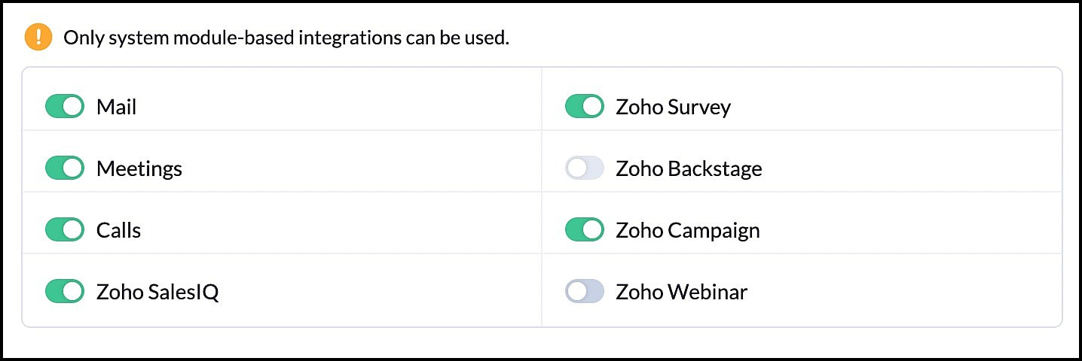Enable the Zoho Backstage toggle
Viewport: 1082px width, 361px height.
[585, 168]
